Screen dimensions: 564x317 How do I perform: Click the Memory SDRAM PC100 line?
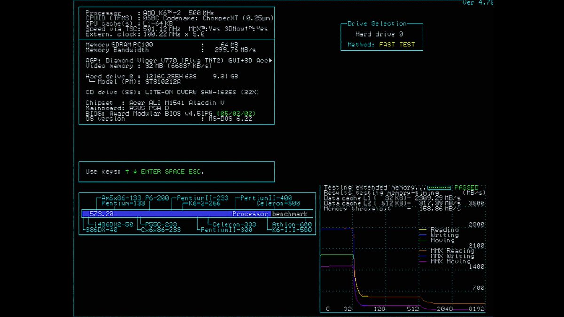pos(162,45)
